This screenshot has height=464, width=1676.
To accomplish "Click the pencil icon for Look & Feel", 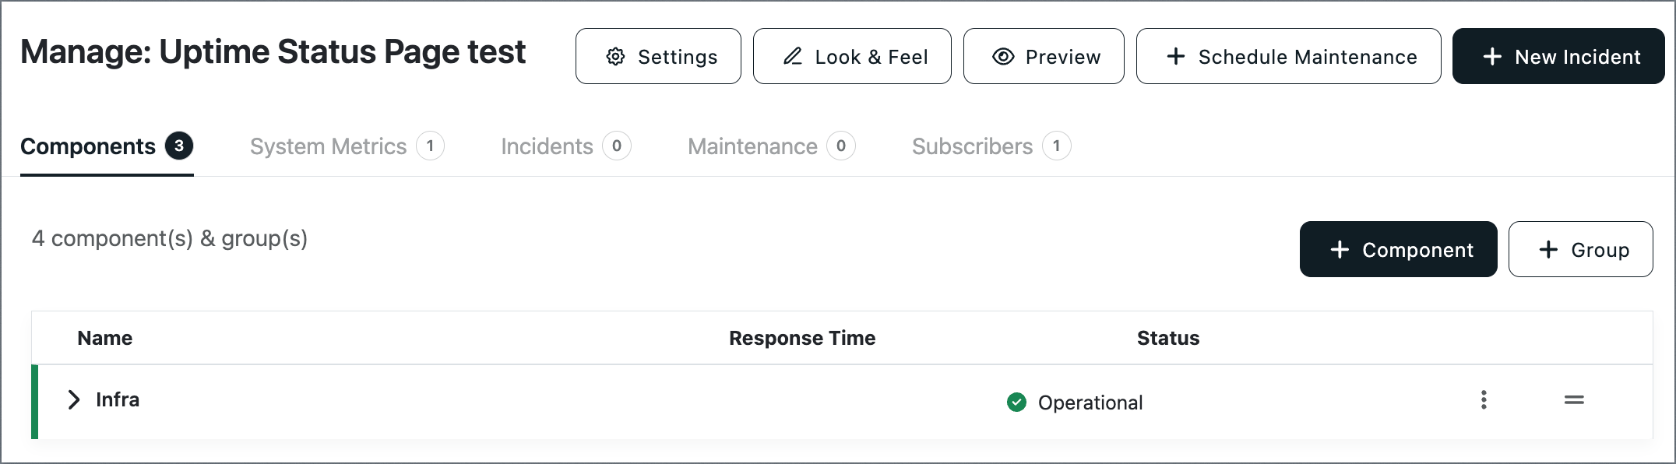I will click(793, 56).
